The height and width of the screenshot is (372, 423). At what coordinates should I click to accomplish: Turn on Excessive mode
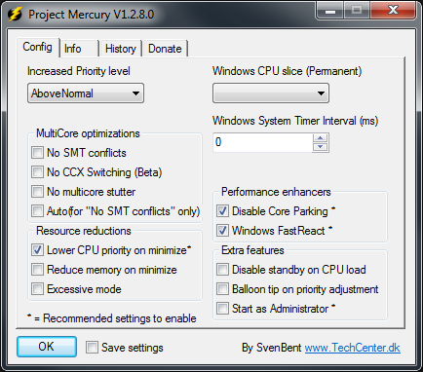pyautogui.click(x=37, y=288)
